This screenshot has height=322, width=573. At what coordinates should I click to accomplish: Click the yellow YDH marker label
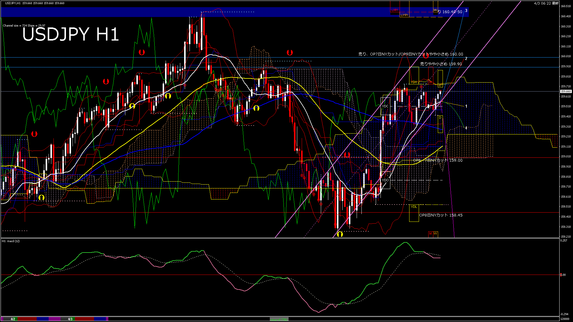[414, 82]
